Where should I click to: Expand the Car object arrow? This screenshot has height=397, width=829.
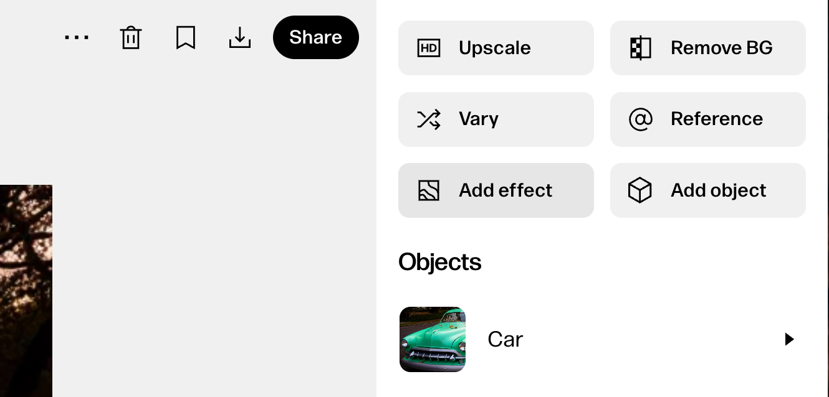pyautogui.click(x=789, y=339)
